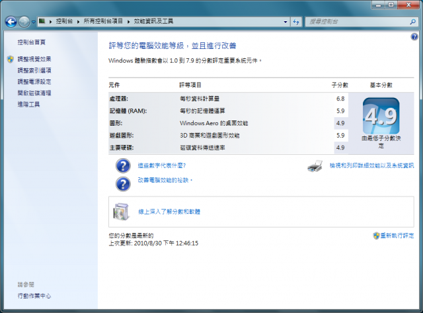Click the search magnifier icon
Screen dimensions: 423x313
pyautogui.click(x=412, y=22)
